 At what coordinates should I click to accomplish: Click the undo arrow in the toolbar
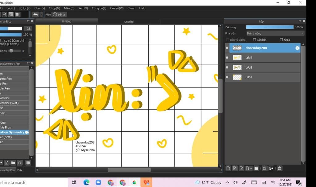(35, 14)
